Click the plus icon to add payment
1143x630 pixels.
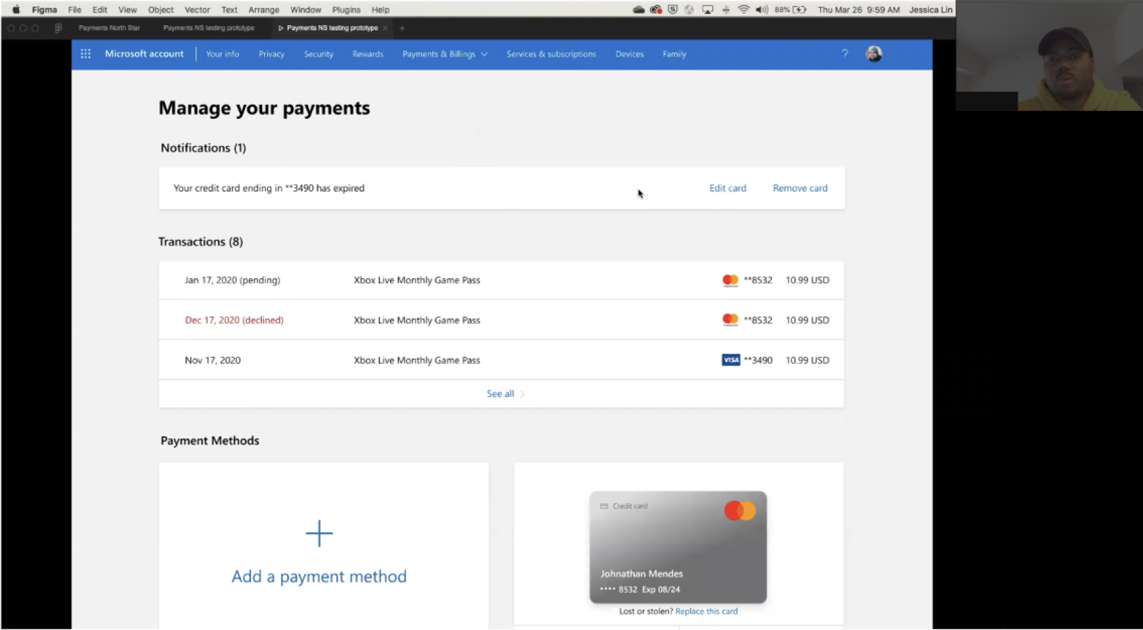[x=319, y=534]
